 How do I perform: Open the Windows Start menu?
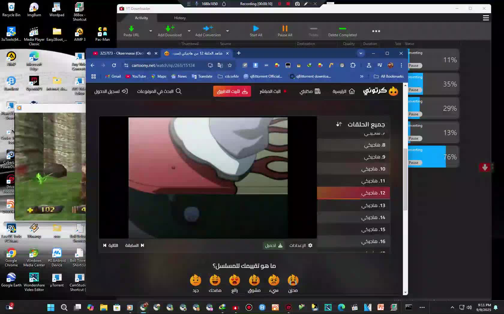pyautogui.click(x=51, y=307)
